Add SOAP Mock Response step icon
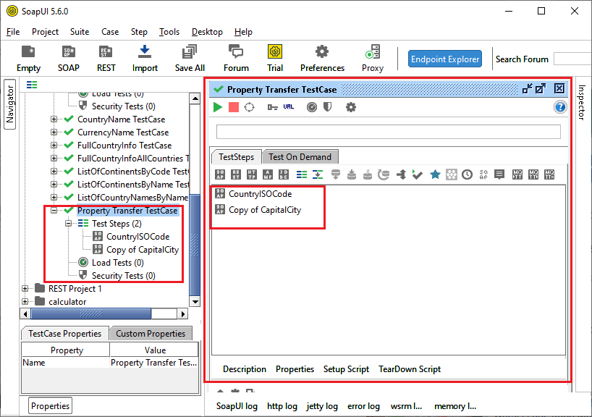The width and height of the screenshot is (592, 417). pyautogui.click(x=483, y=174)
